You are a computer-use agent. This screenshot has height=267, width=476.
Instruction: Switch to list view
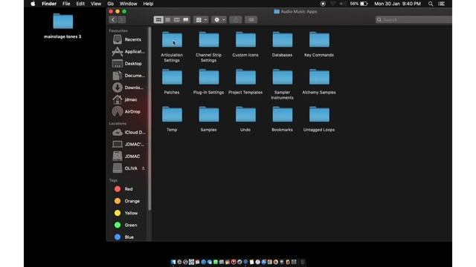[167, 20]
